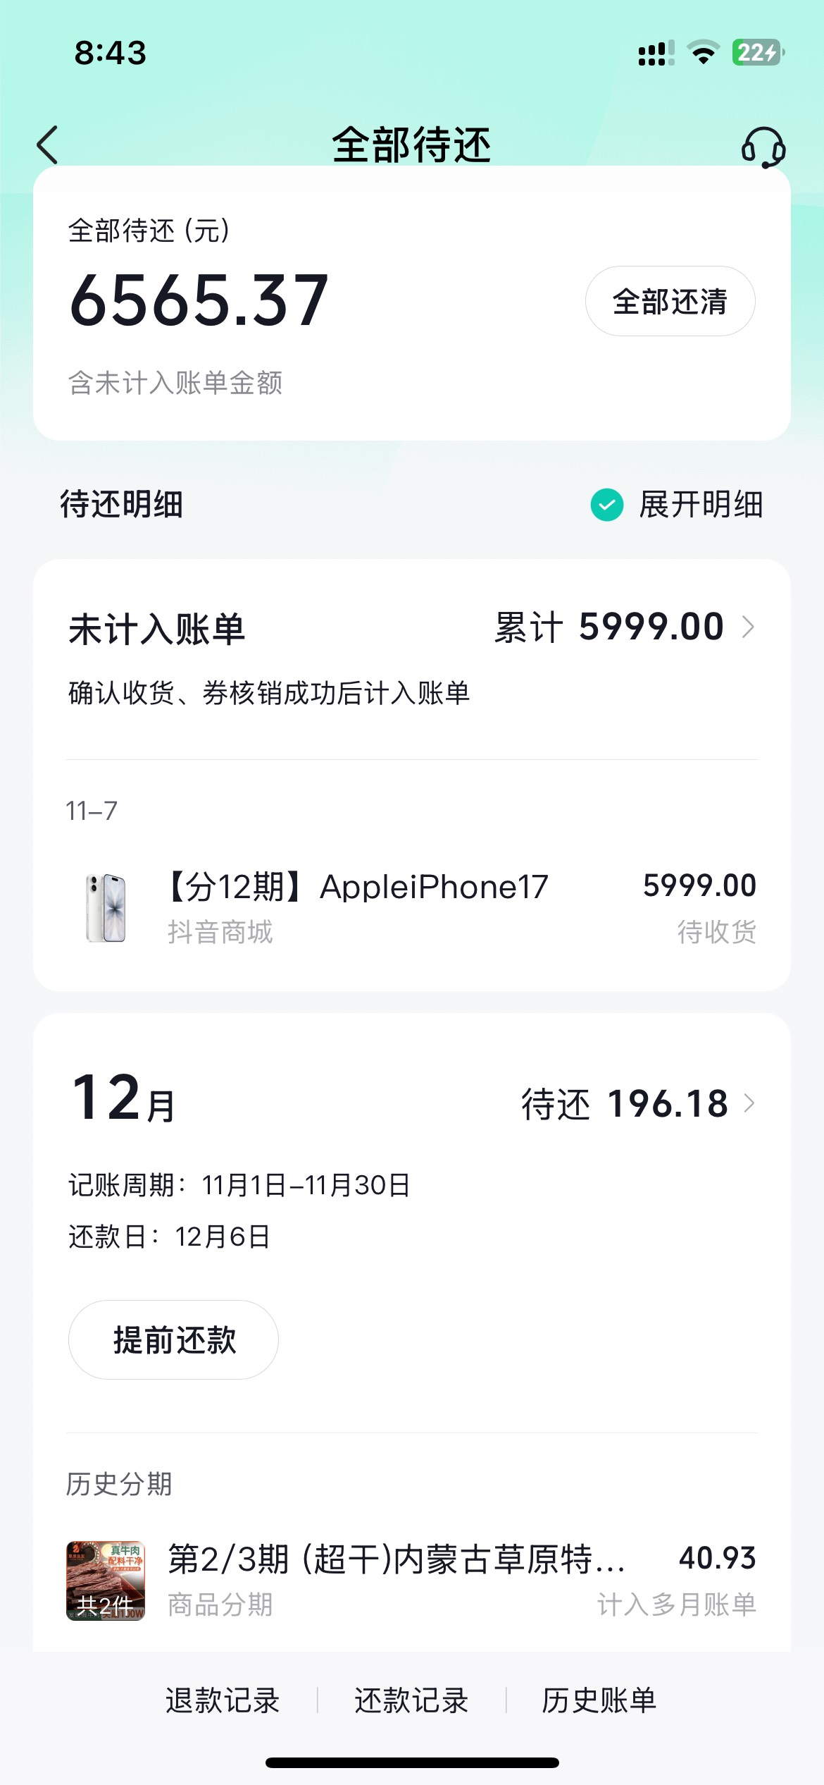
Task: Tap the back arrow icon
Action: click(48, 145)
